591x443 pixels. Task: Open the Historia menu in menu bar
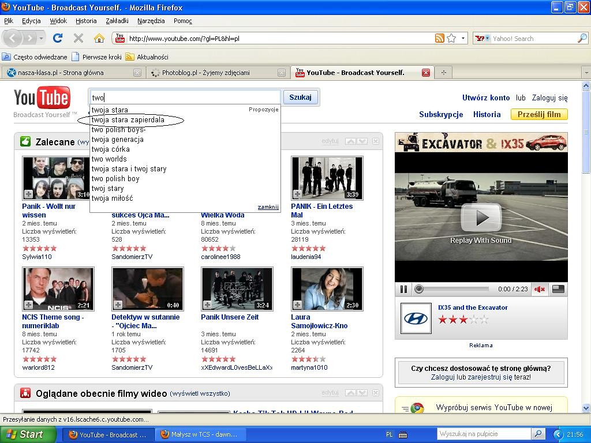[86, 21]
